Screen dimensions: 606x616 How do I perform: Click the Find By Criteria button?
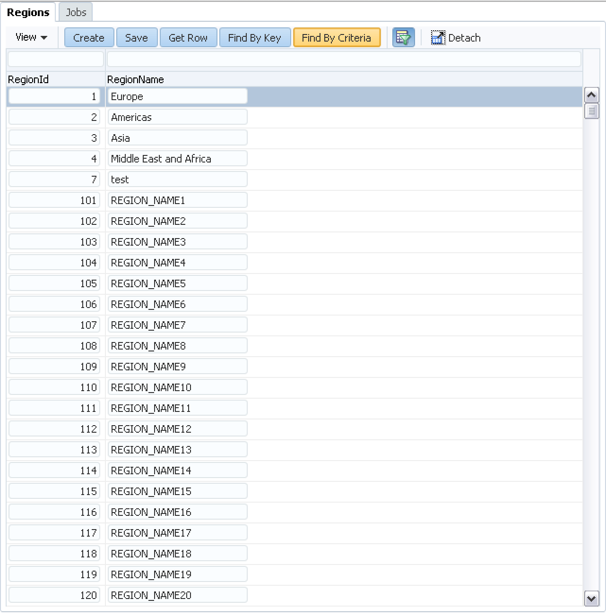click(337, 38)
